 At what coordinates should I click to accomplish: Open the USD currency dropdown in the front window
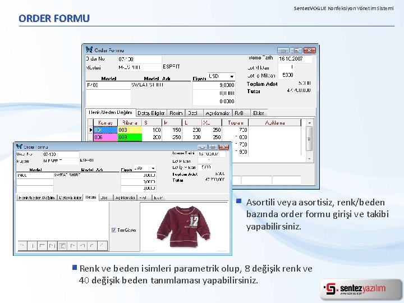(x=153, y=168)
